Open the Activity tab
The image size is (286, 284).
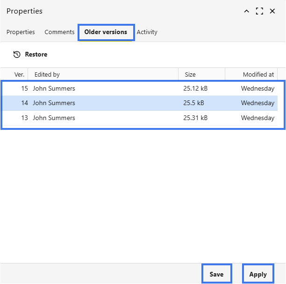[x=147, y=32]
